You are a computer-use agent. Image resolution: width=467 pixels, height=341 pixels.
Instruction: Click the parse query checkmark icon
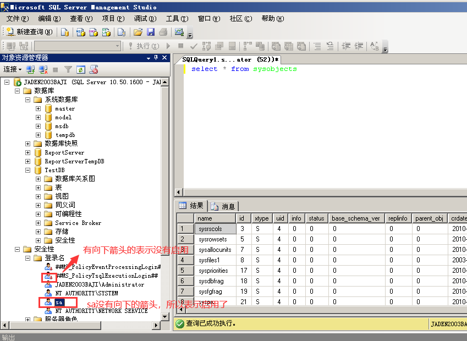pos(194,46)
